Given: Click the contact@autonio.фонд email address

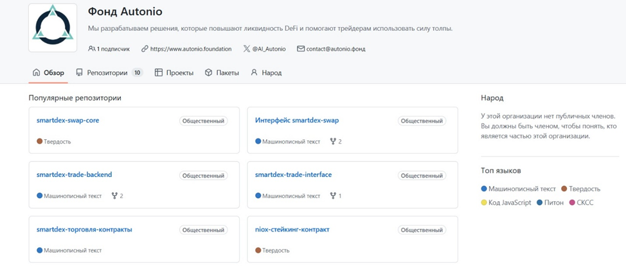Looking at the screenshot, I should 335,49.
